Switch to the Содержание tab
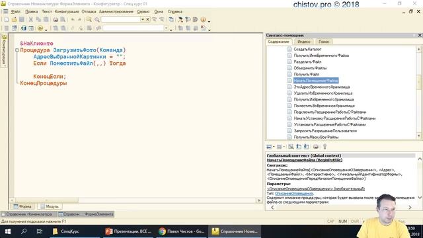The width and height of the screenshot is (423, 238). (x=278, y=42)
